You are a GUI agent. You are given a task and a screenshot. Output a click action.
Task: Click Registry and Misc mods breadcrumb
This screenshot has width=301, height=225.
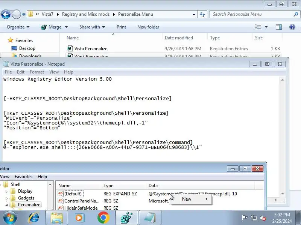click(86, 14)
